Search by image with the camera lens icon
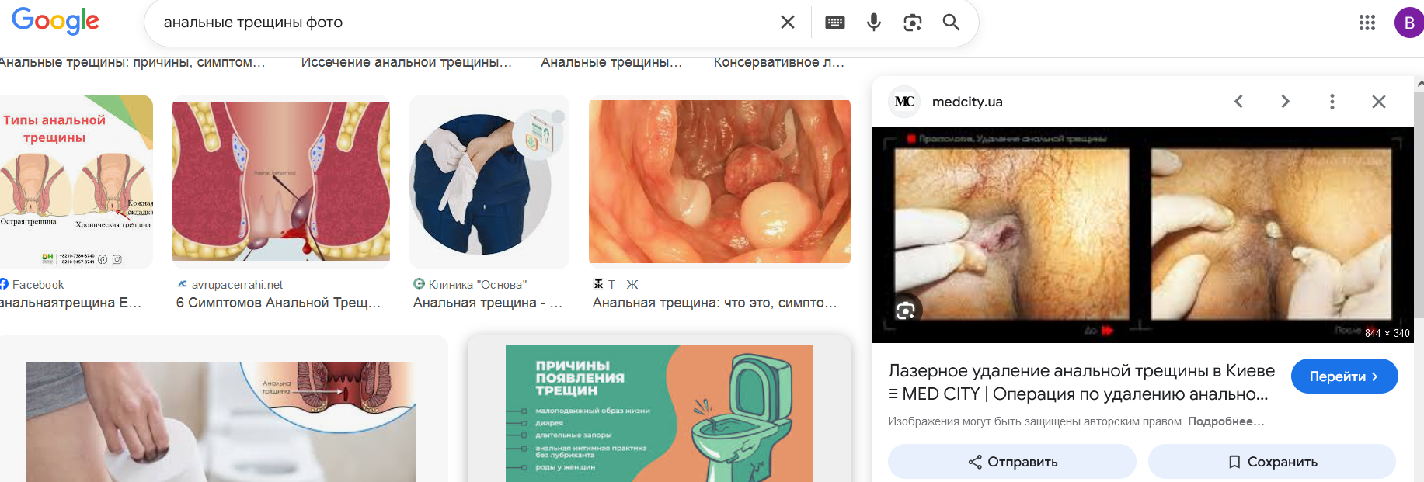Screen dimensions: 1424x482 913,23
